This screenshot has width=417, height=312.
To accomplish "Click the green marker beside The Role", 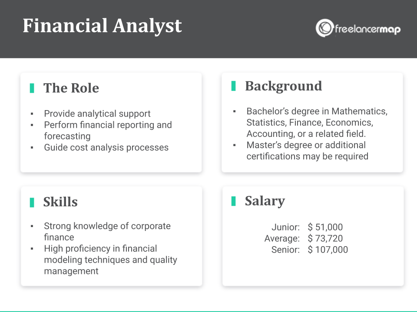I will tap(32, 88).
